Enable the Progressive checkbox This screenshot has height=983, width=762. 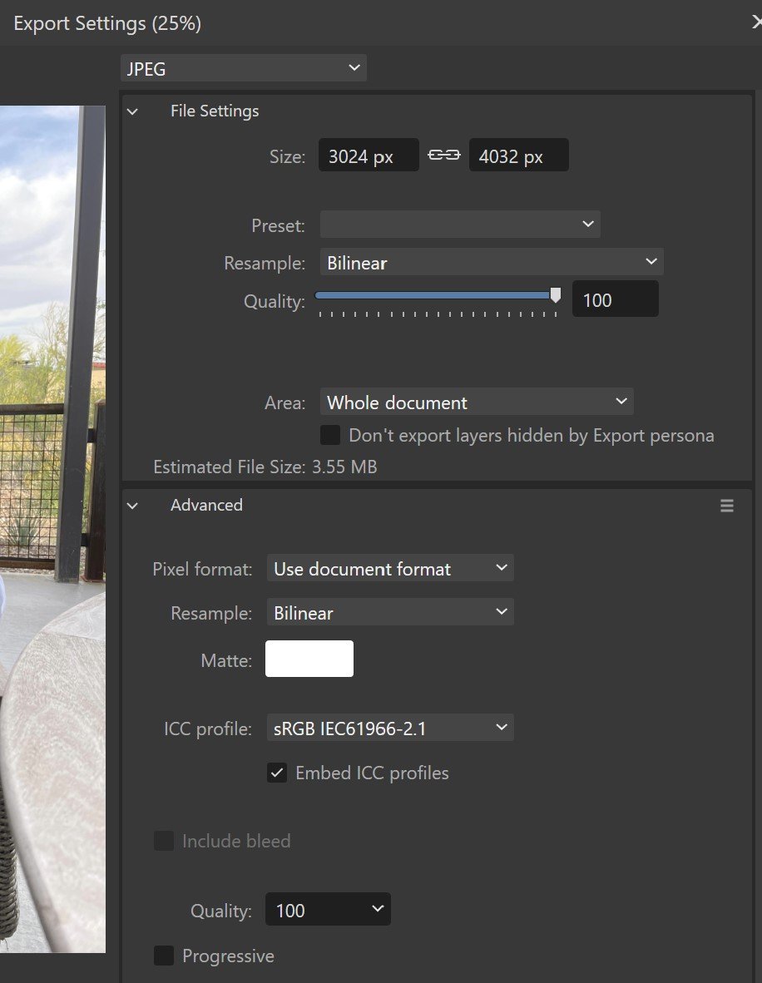[x=164, y=956]
